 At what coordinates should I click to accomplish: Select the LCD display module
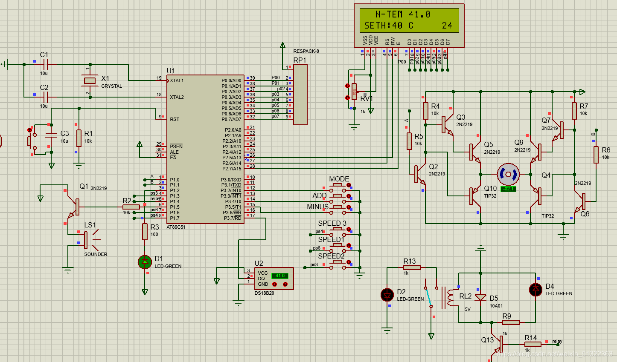[409, 26]
